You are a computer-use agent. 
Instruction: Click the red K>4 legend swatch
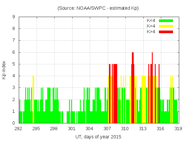tap(166, 31)
